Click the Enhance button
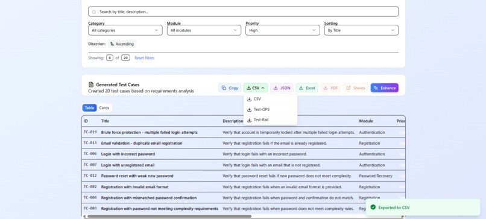Image resolution: width=486 pixels, height=219 pixels. pos(385,88)
